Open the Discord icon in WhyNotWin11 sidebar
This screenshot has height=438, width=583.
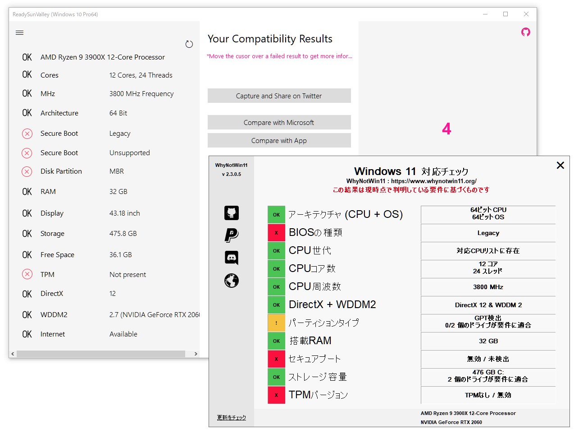click(232, 258)
